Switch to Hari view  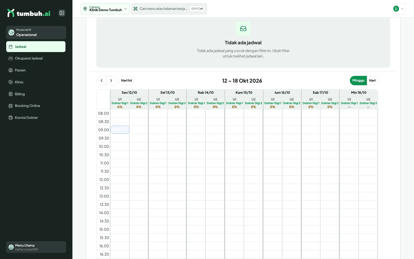point(372,81)
